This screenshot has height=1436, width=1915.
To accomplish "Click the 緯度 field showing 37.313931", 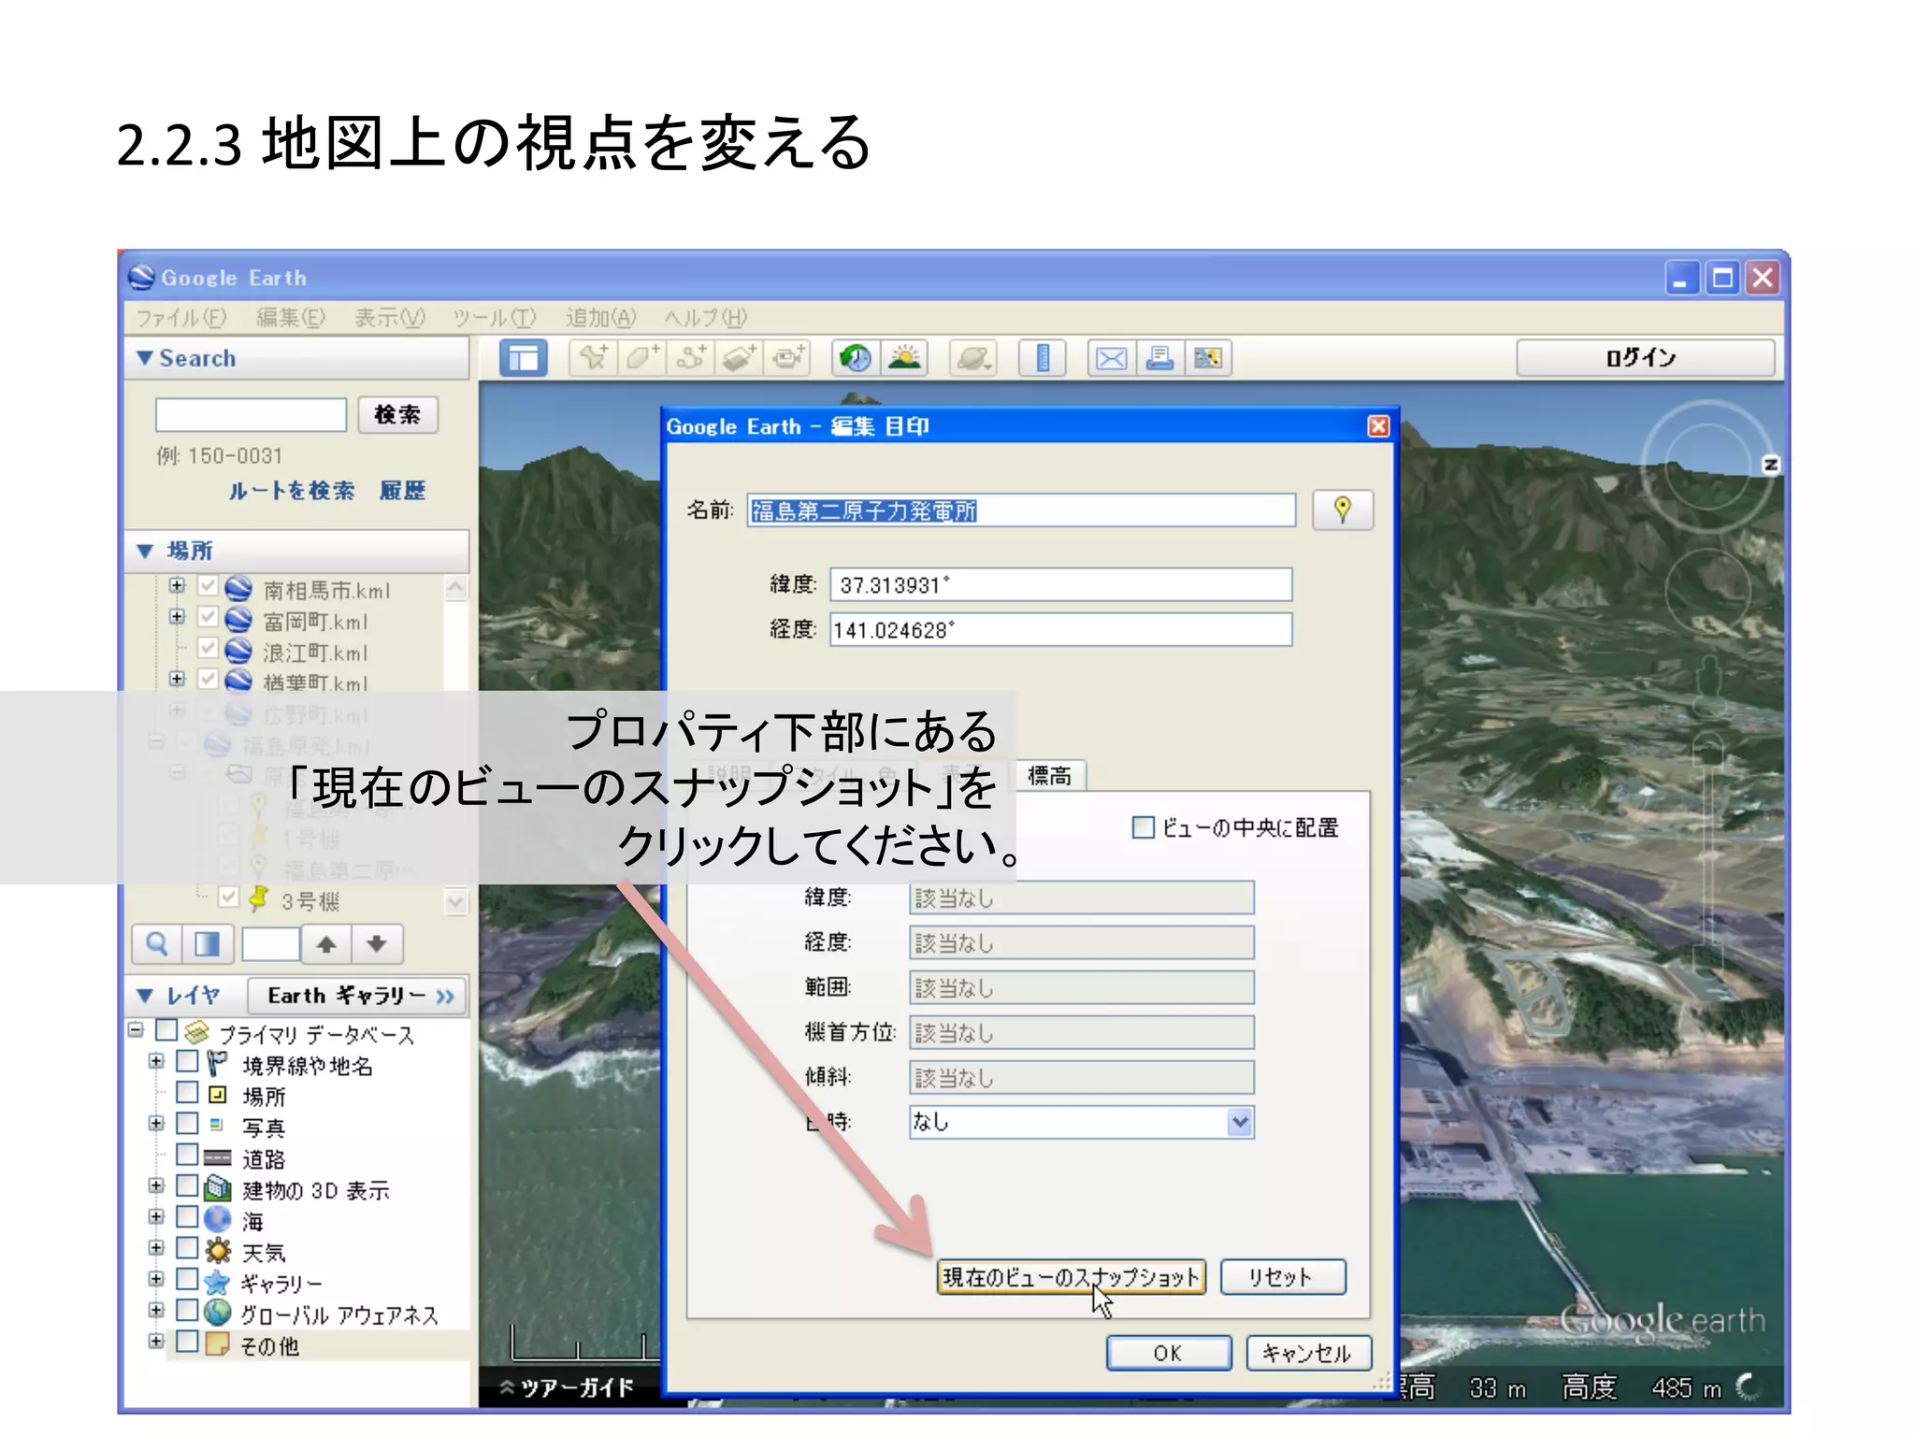I will coord(1061,584).
